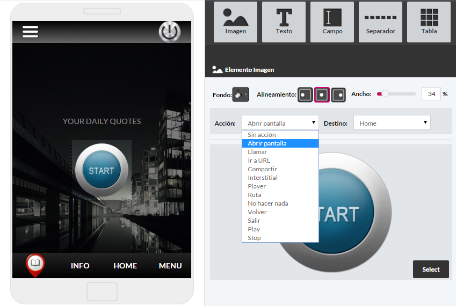Click the red book map-pin icon

click(35, 265)
